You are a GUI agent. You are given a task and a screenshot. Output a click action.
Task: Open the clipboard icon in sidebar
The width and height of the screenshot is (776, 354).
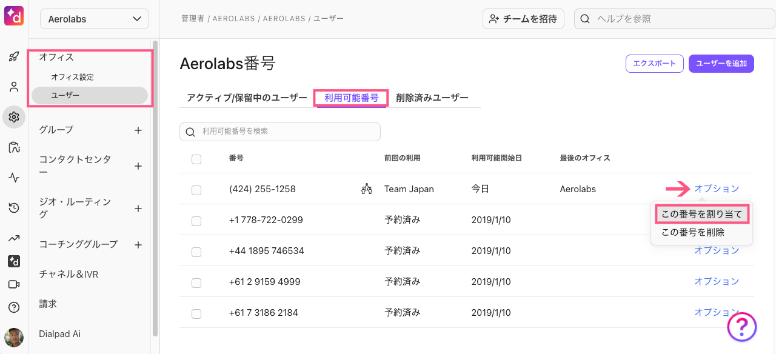14,147
